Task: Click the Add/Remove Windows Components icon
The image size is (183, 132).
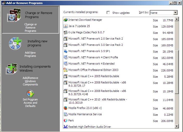Action: pos(11,69)
